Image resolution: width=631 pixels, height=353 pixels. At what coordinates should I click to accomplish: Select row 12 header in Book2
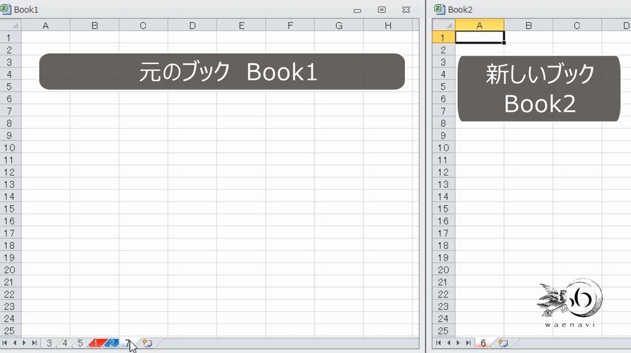443,172
